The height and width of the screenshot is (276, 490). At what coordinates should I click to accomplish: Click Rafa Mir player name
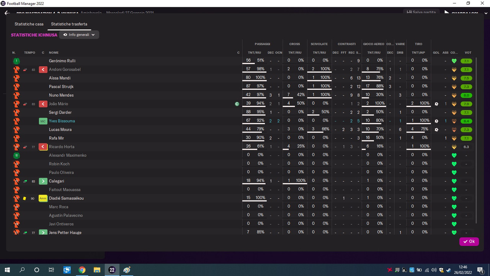point(56,138)
